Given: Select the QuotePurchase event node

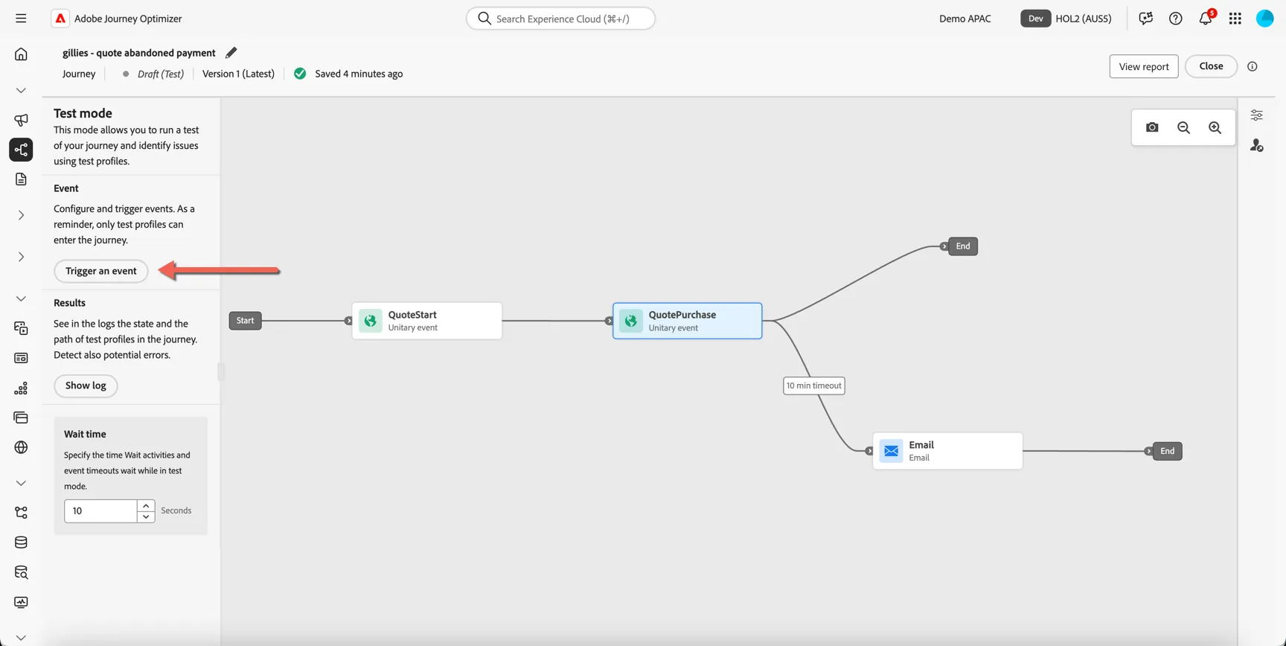Looking at the screenshot, I should tap(688, 321).
